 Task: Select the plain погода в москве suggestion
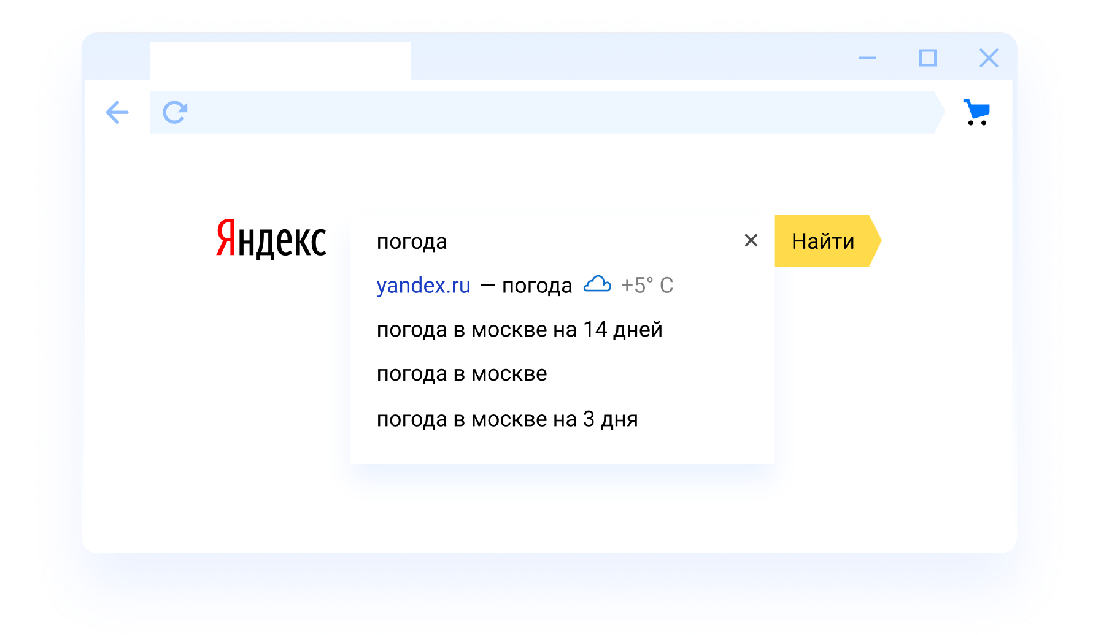pyautogui.click(x=462, y=374)
